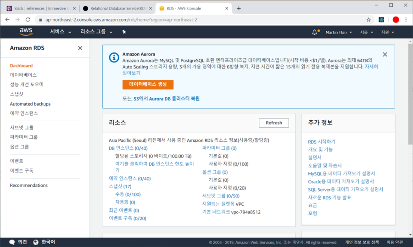
Task: Select Dashboard in the RDS sidebar
Action: [x=21, y=66]
